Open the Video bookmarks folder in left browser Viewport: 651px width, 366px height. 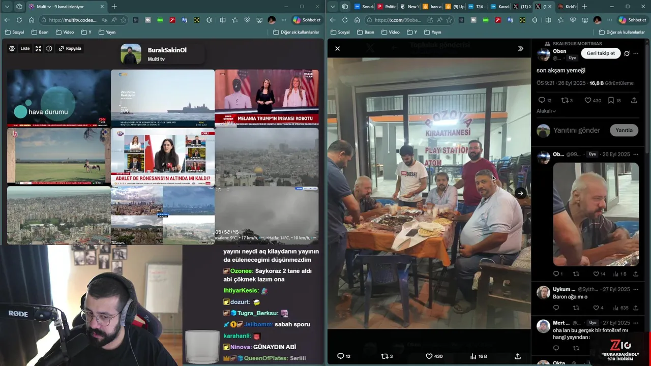click(65, 32)
